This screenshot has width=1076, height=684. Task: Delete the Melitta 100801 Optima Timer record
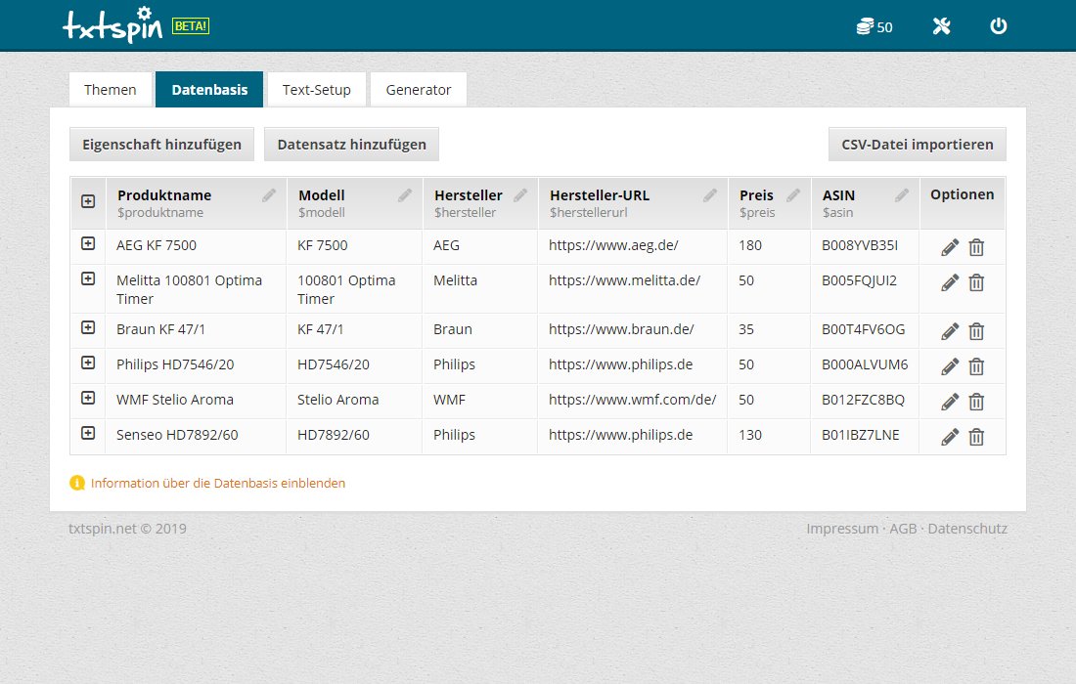(976, 282)
